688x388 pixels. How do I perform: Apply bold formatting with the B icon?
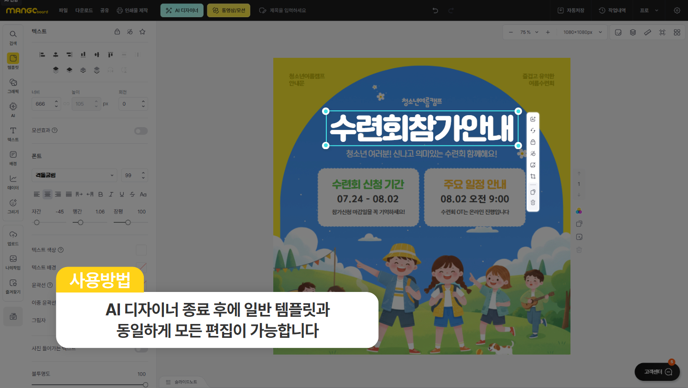coord(100,194)
